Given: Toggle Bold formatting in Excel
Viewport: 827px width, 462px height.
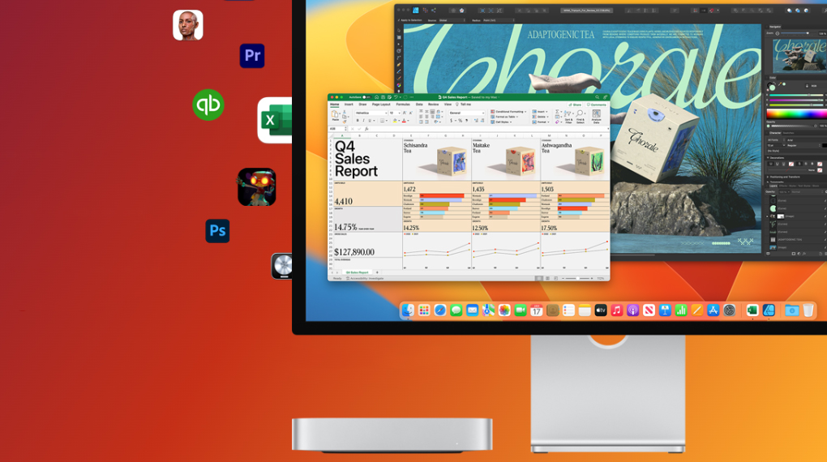Looking at the screenshot, I should (358, 121).
